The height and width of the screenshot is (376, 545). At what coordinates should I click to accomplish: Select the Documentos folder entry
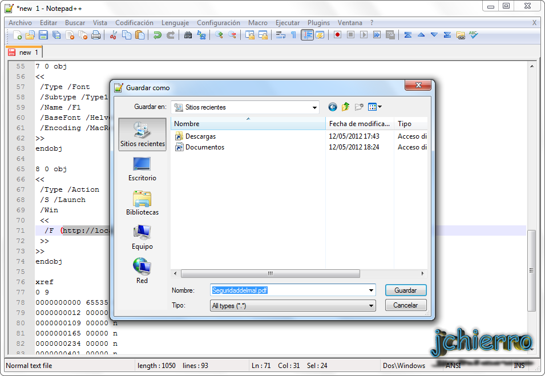(204, 147)
